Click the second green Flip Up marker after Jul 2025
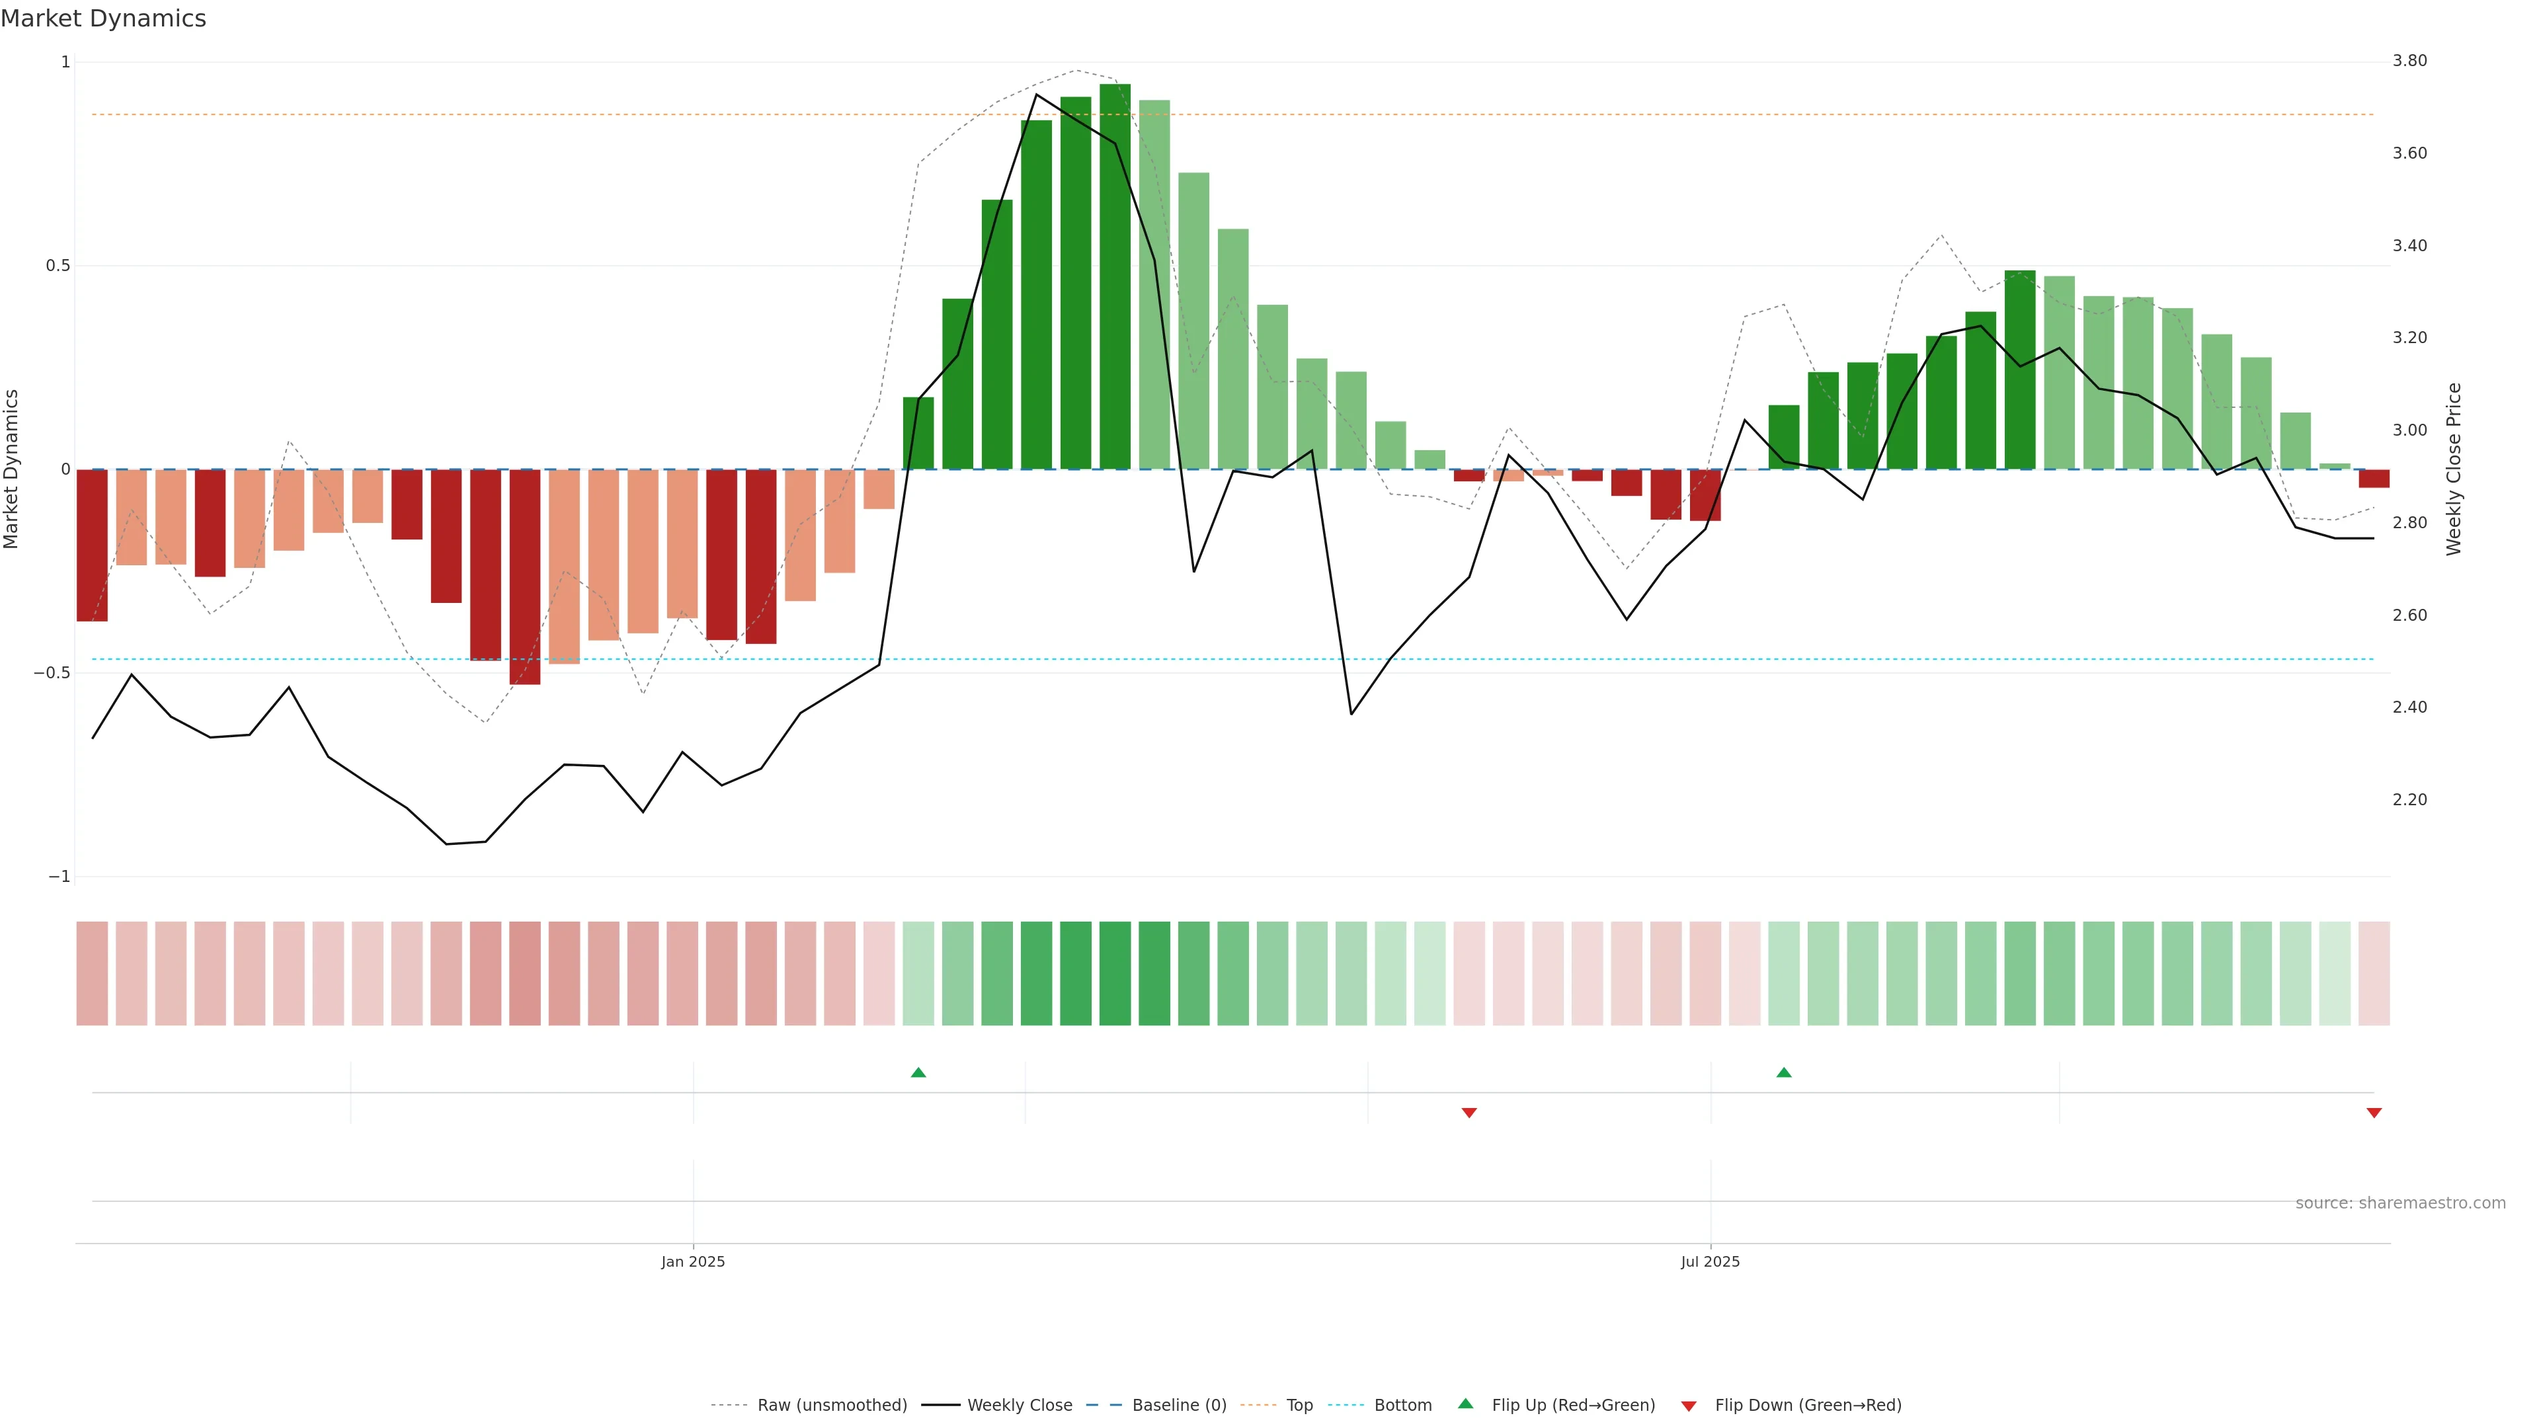The image size is (2539, 1428). click(x=1783, y=1072)
